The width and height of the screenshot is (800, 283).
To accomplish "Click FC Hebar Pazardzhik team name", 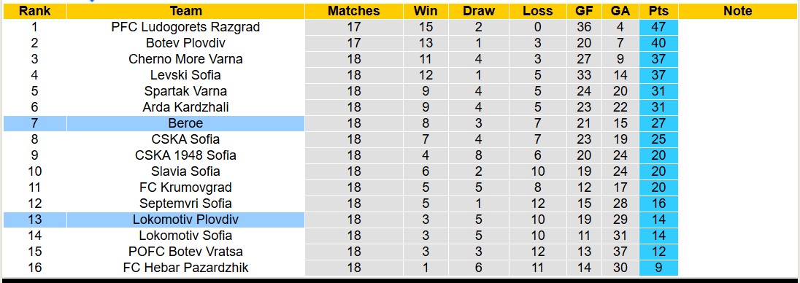I will 185,267.
